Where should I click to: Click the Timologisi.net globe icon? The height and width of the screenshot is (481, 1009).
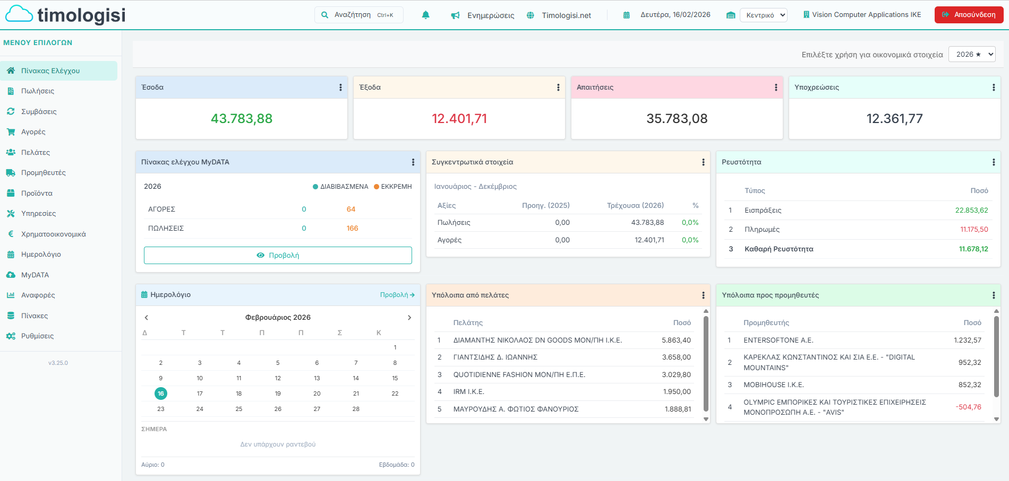(x=530, y=15)
